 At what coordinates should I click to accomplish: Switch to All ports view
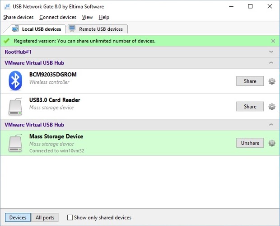[45, 217]
